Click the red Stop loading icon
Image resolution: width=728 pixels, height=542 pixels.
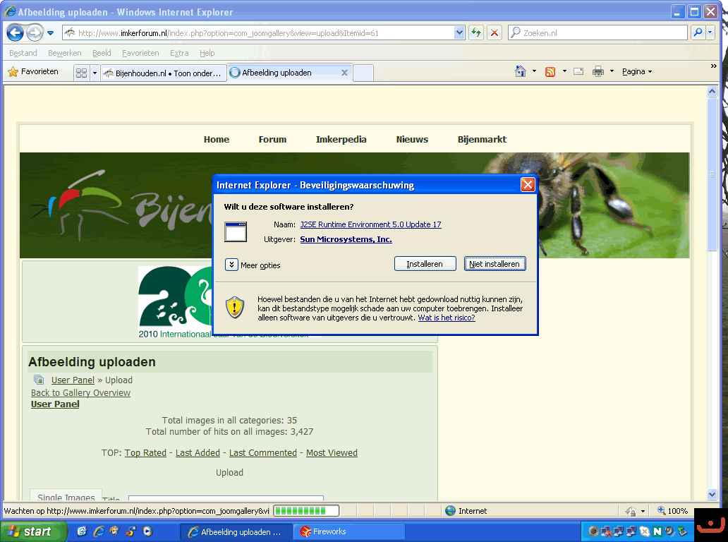495,33
